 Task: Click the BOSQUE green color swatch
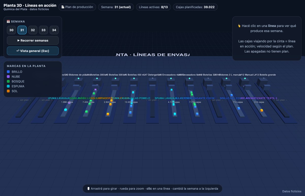point(8,82)
